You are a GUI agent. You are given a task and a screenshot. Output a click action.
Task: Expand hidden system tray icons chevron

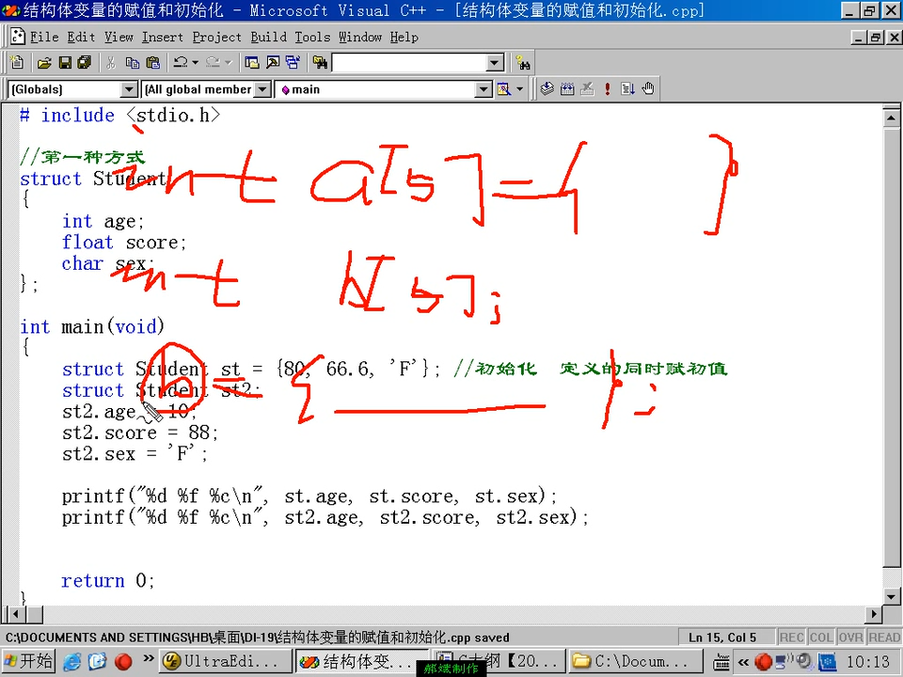(743, 662)
